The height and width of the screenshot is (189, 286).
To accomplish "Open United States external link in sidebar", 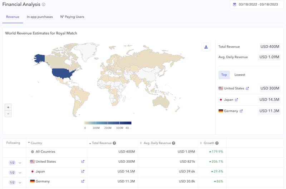I will click(x=247, y=88).
